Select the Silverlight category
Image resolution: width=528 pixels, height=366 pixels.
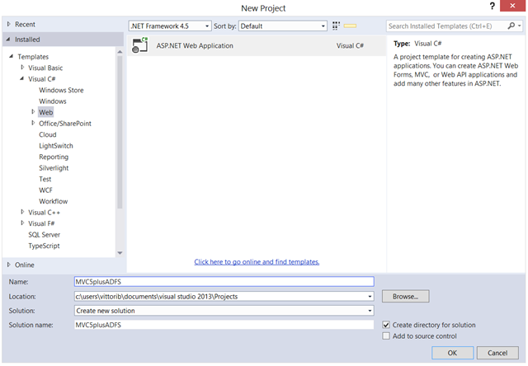pyautogui.click(x=54, y=168)
